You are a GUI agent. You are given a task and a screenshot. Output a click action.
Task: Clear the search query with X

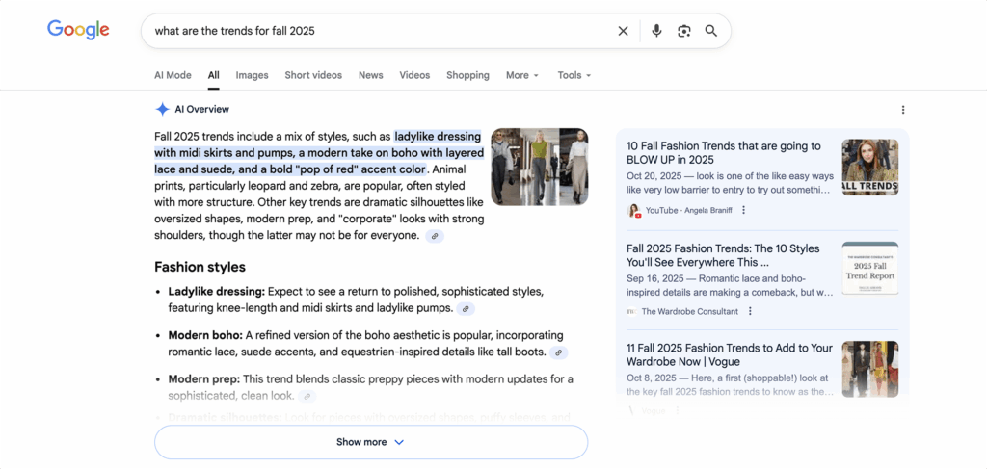[x=624, y=31]
